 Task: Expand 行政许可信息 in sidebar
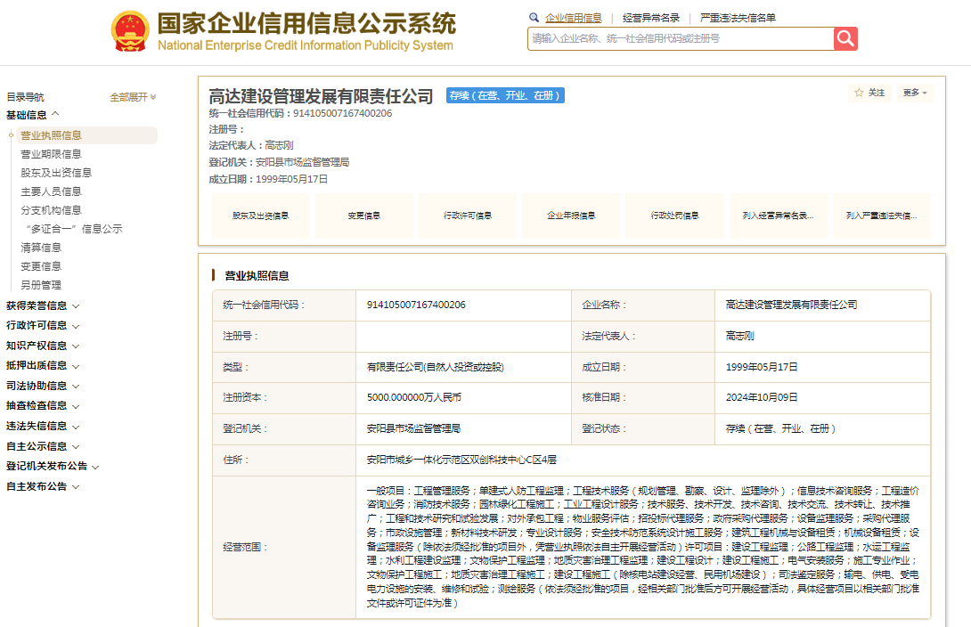click(43, 325)
